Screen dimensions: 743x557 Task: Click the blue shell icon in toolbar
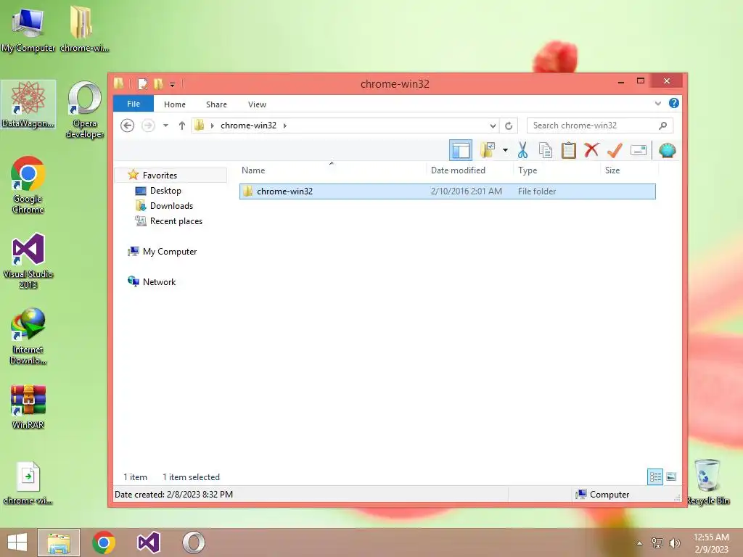tap(668, 151)
